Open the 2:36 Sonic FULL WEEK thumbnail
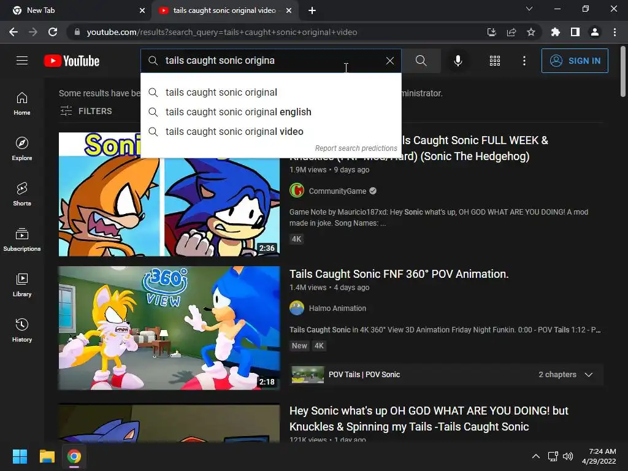628x471 pixels. coord(169,194)
